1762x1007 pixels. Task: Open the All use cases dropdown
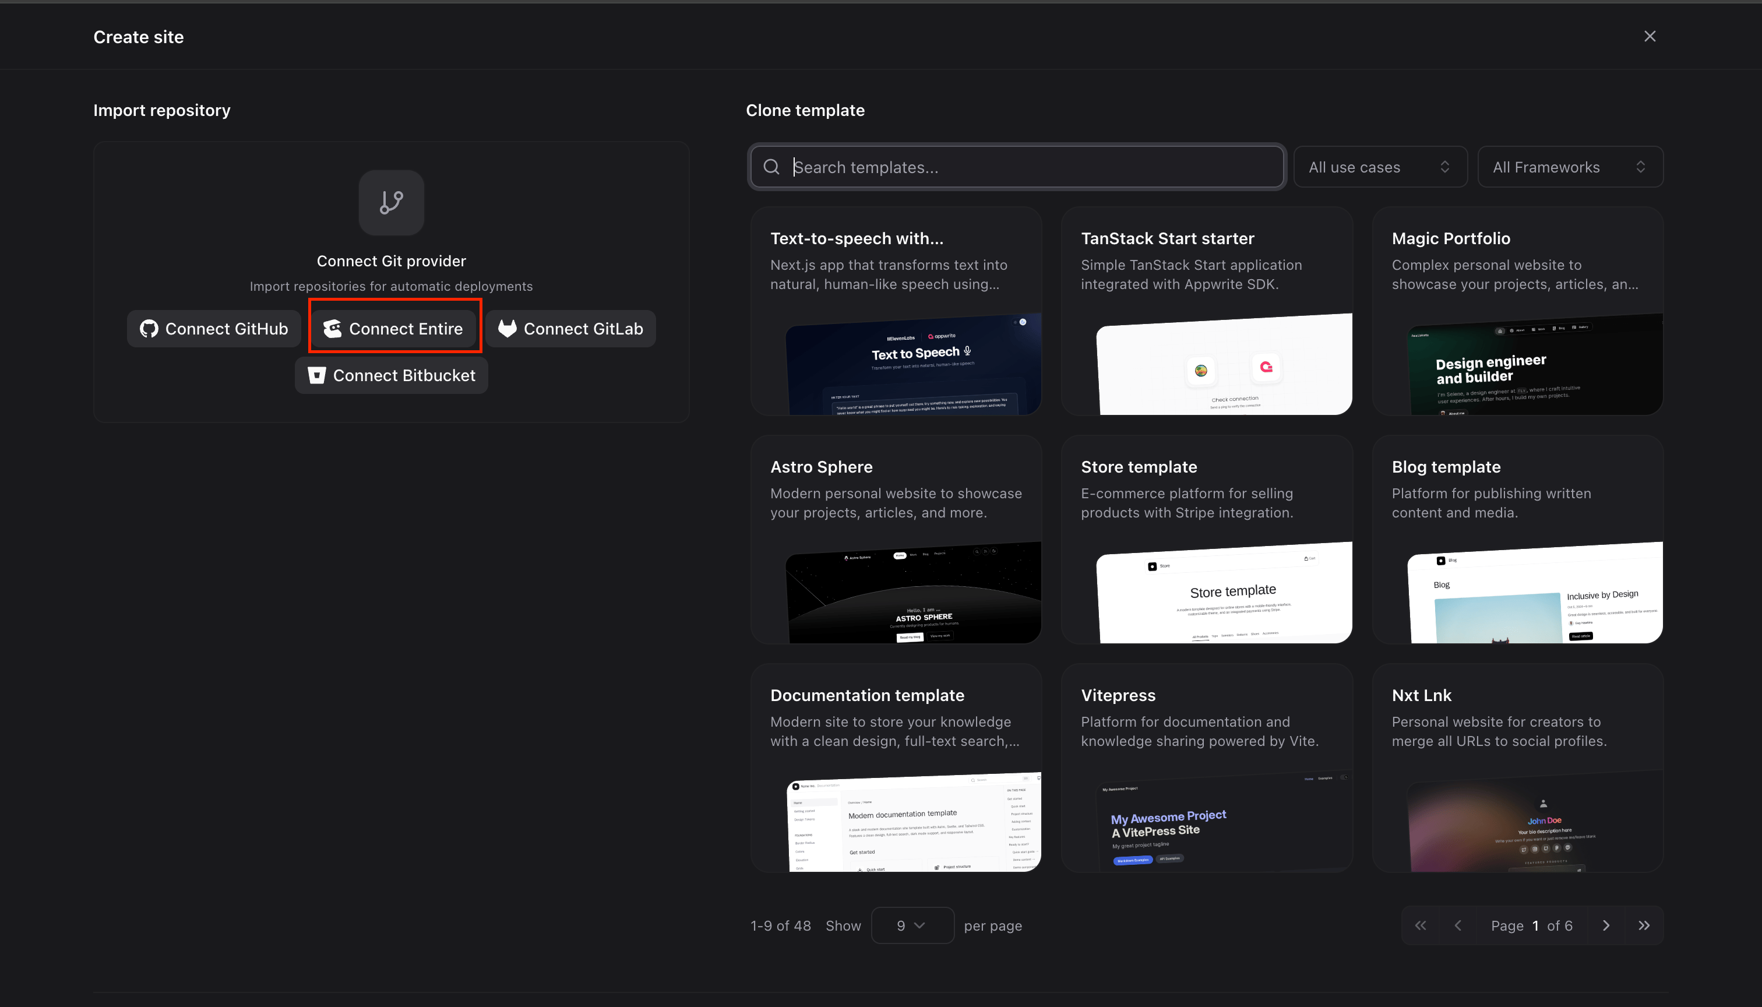click(1380, 167)
